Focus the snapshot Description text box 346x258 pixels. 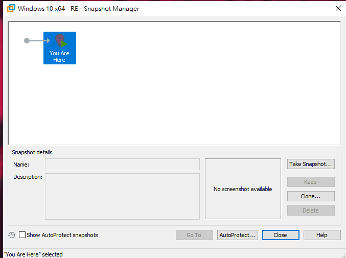tap(122, 196)
